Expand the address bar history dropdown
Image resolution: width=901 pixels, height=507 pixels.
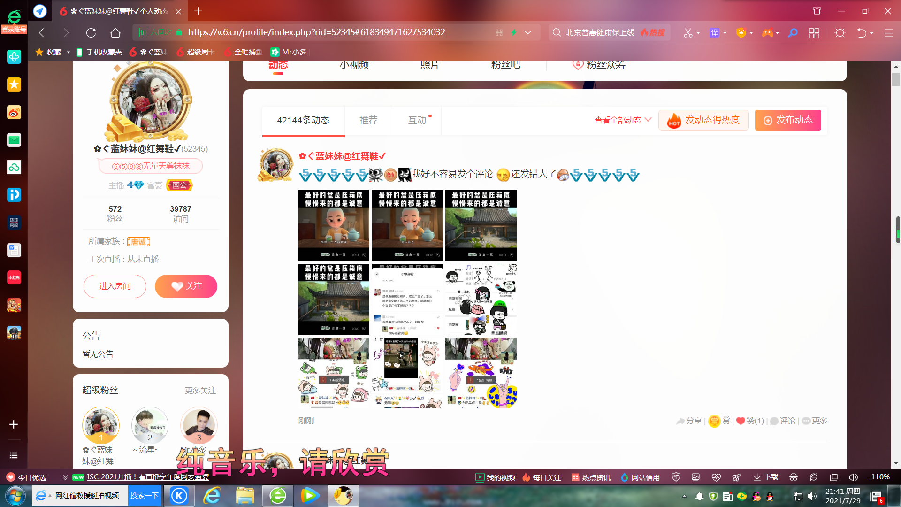click(x=528, y=32)
